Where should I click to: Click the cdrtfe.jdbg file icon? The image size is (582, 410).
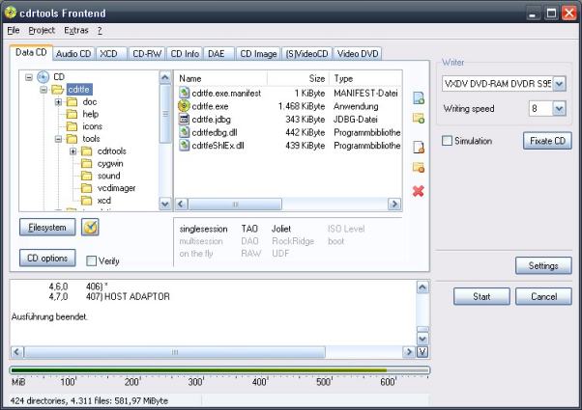click(184, 120)
